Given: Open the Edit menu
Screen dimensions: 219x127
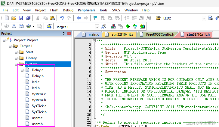Looking at the screenshot, I should tap(16, 10).
